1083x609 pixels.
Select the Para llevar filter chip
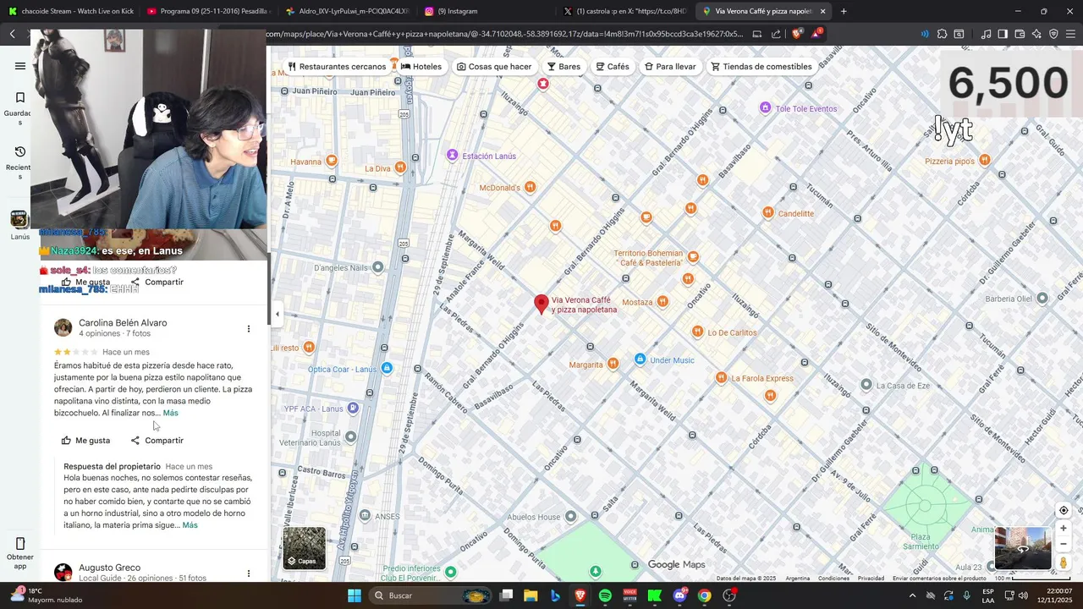[670, 67]
